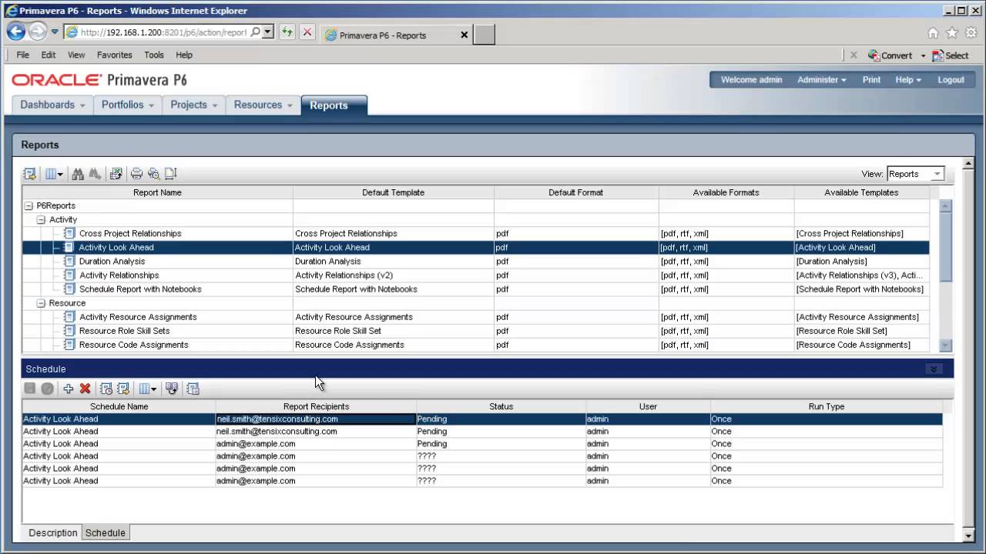
Task: Click the refresh schedule list icon
Action: pyautogui.click(x=172, y=389)
